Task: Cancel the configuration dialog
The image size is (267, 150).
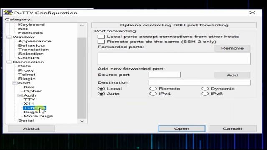Action: tap(232, 129)
